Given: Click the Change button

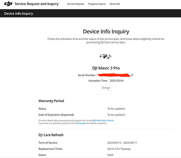Looking at the screenshot, I should [x=106, y=88].
